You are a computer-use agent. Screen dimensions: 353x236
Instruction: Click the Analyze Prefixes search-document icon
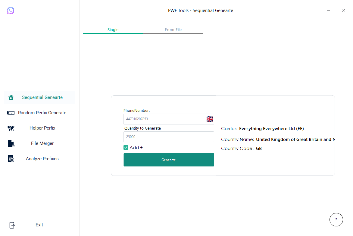(11, 159)
